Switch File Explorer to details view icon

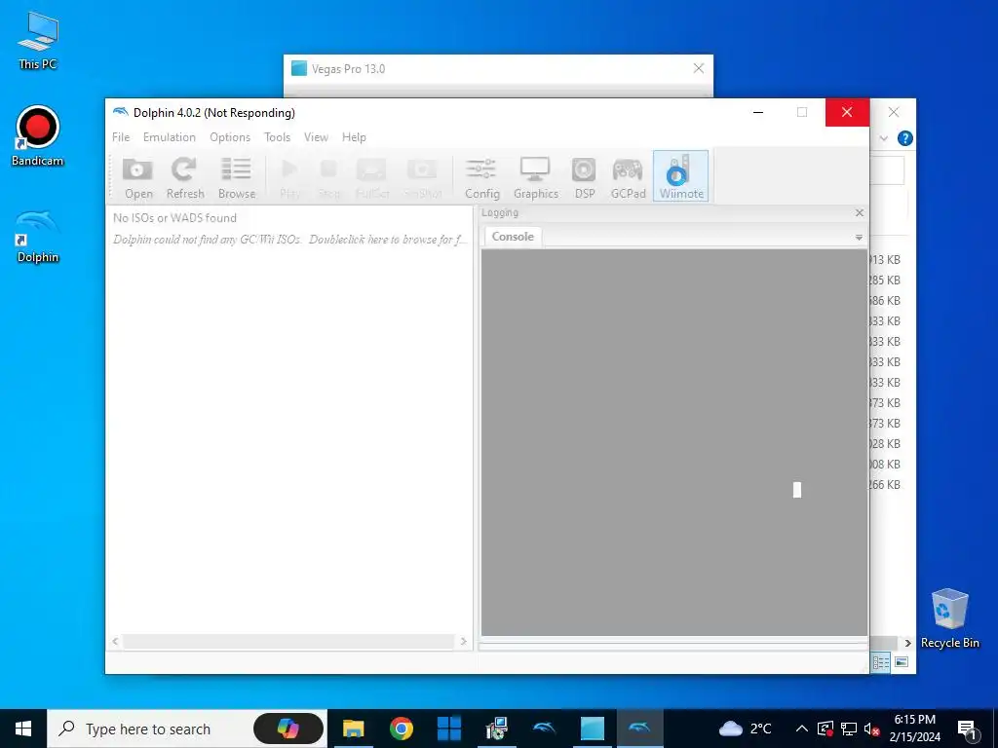click(881, 662)
